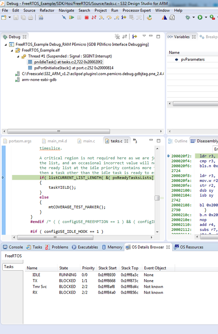Switch to the Outline tab
The height and width of the screenshot is (334, 218).
[178, 141]
